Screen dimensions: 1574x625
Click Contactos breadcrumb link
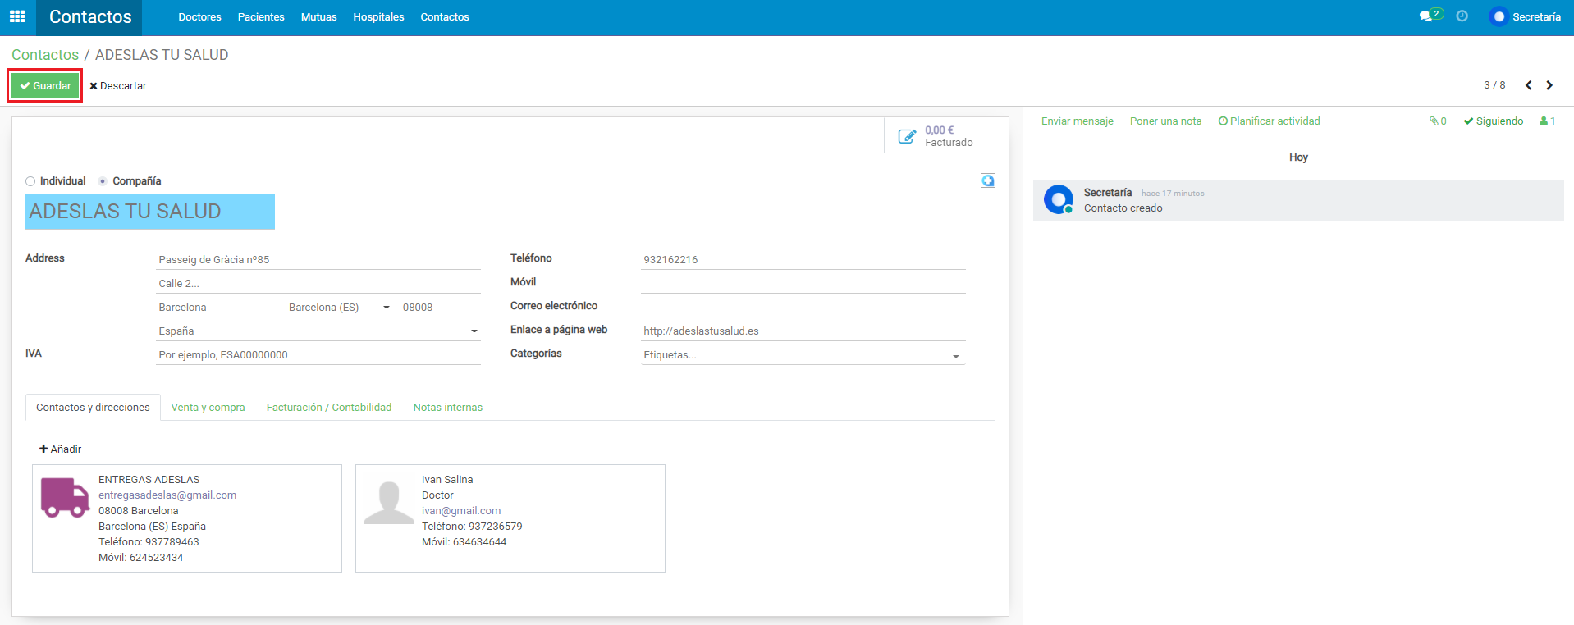coord(45,55)
